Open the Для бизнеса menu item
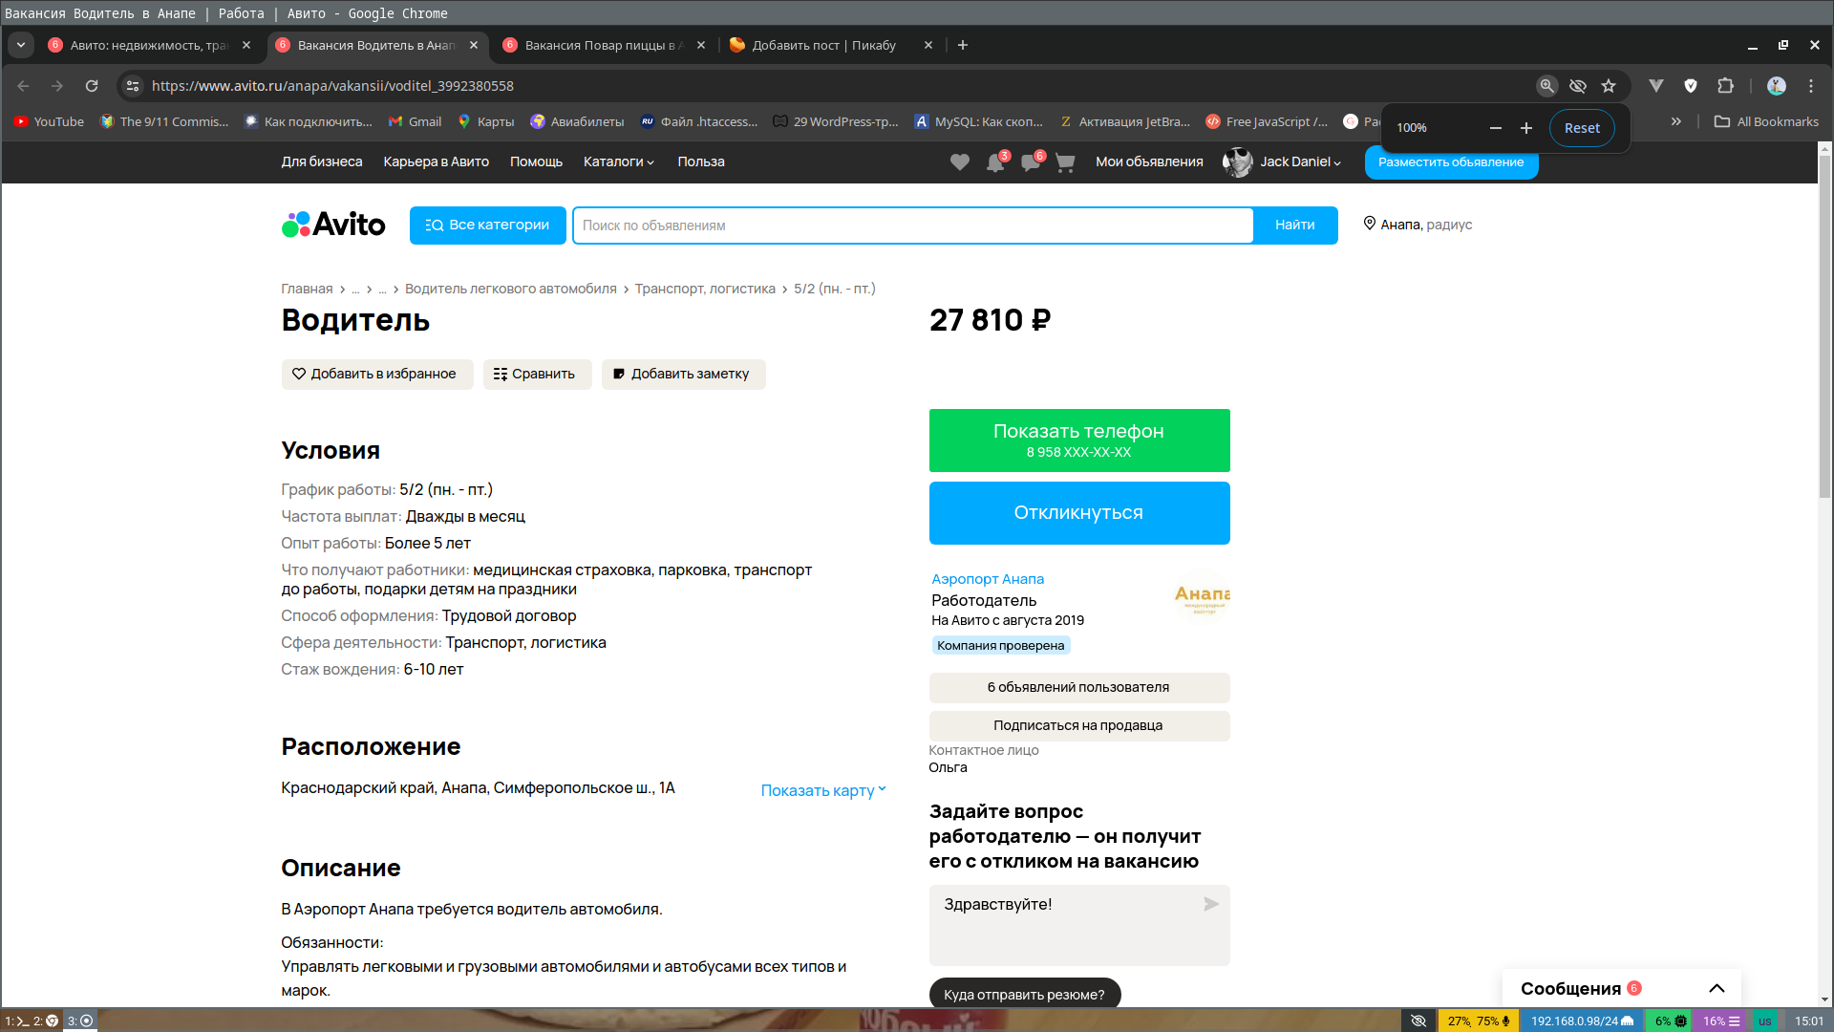 pyautogui.click(x=323, y=161)
